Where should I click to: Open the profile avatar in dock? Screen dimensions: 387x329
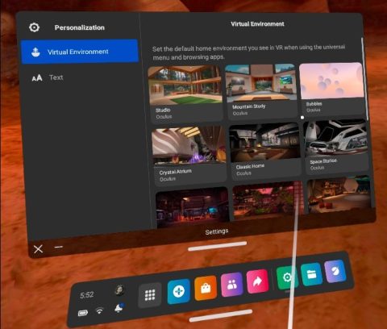[x=119, y=290]
